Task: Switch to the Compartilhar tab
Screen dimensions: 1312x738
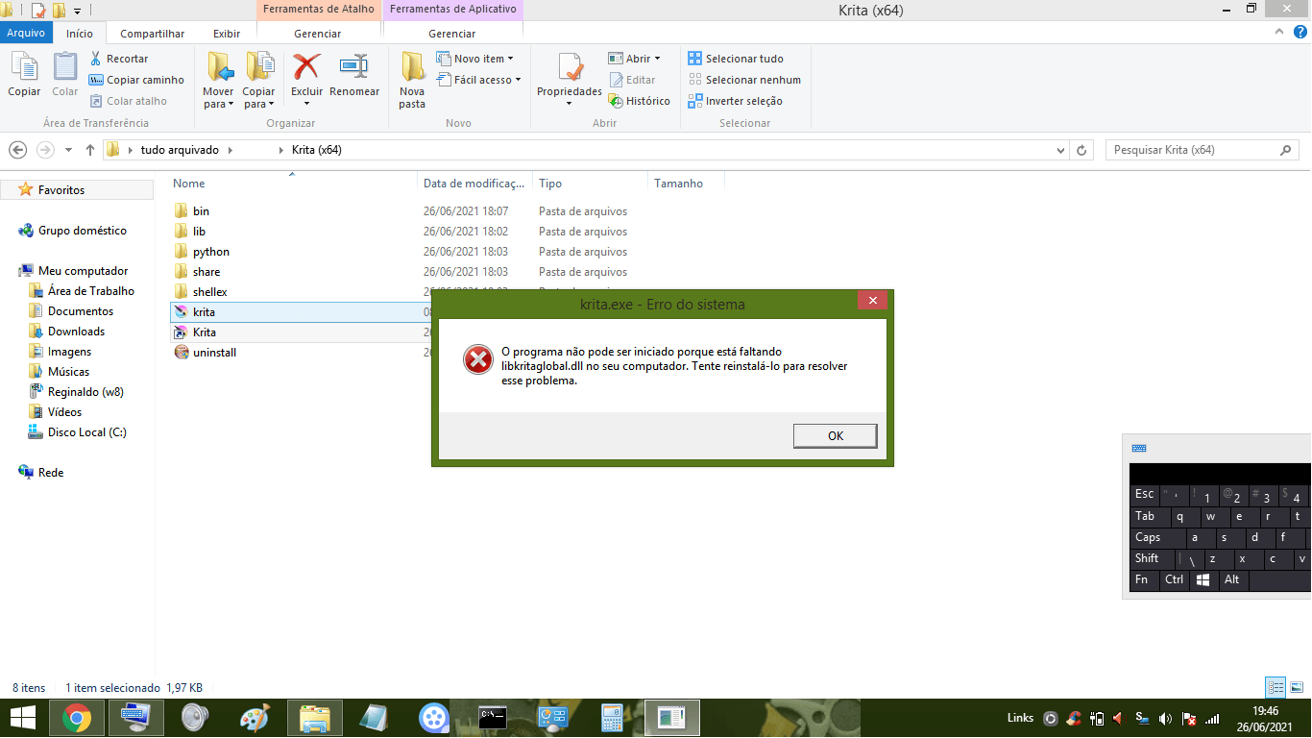Action: click(152, 34)
